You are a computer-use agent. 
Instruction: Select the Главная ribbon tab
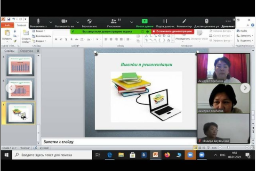coord(22,25)
